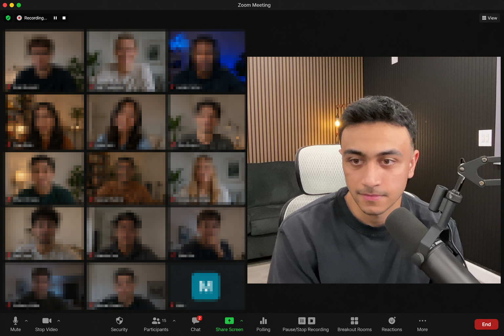The image size is (504, 336).
Task: Open the View layout menu
Action: point(490,18)
